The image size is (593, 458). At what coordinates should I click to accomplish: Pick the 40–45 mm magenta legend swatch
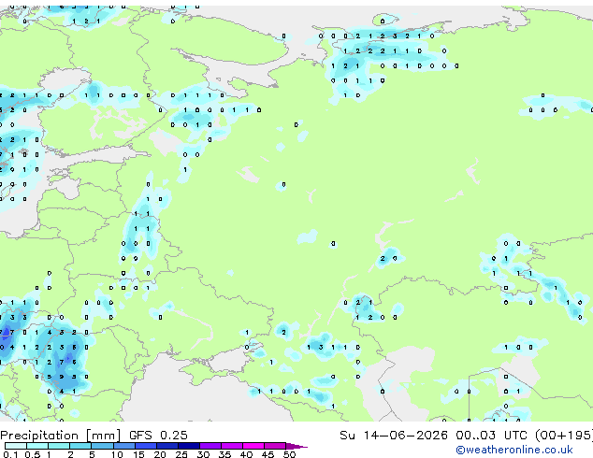(253, 446)
